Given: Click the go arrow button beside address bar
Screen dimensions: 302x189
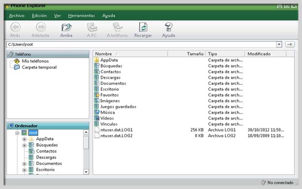Looking at the screenshot, I should (x=290, y=44).
